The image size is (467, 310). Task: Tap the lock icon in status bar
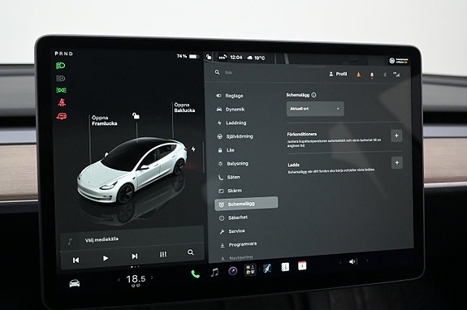coord(209,56)
